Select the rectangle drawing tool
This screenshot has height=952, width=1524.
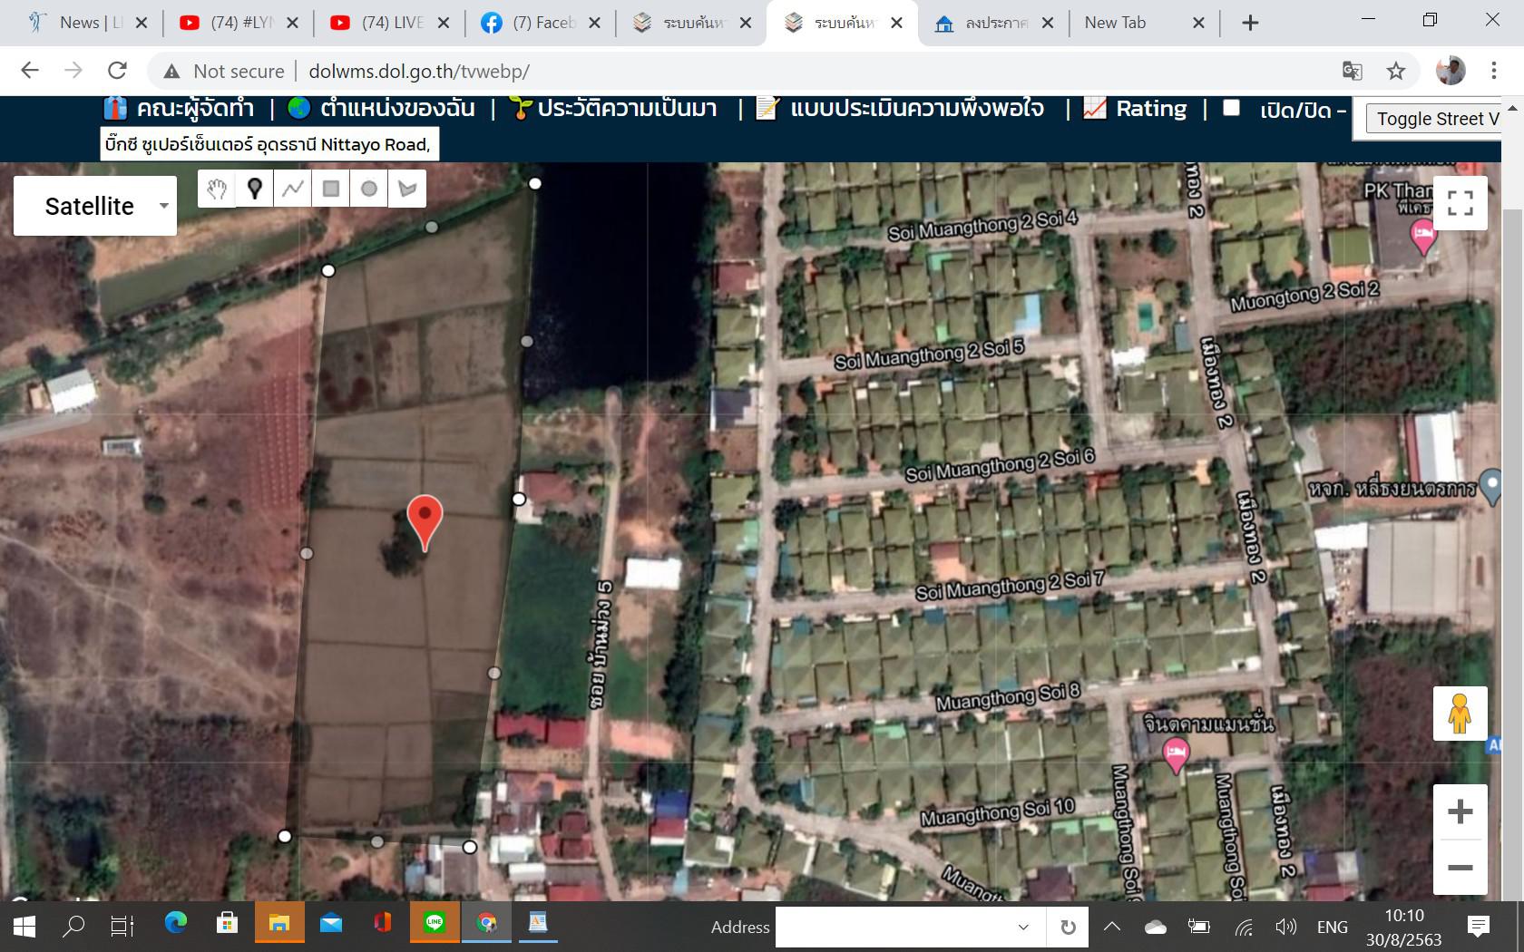331,189
